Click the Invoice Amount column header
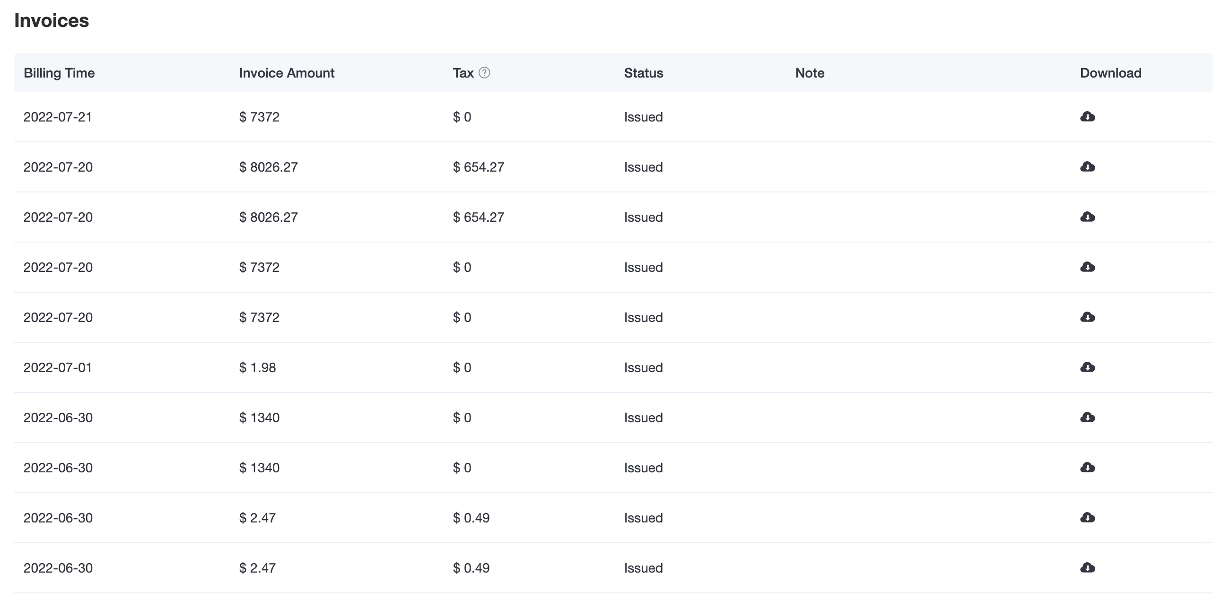This screenshot has width=1222, height=609. (x=287, y=73)
